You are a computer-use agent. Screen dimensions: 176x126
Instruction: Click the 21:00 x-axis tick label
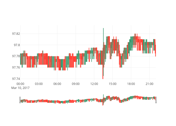click(149, 84)
